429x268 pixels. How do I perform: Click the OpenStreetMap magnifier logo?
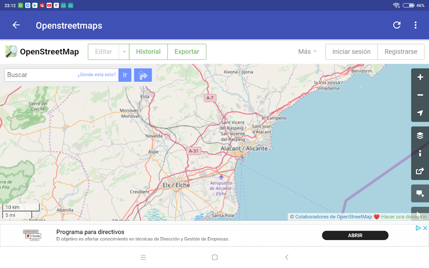click(11, 52)
